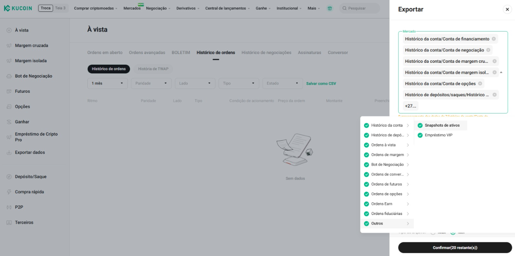
Task: Open the gift rewards icon
Action: coord(330,8)
